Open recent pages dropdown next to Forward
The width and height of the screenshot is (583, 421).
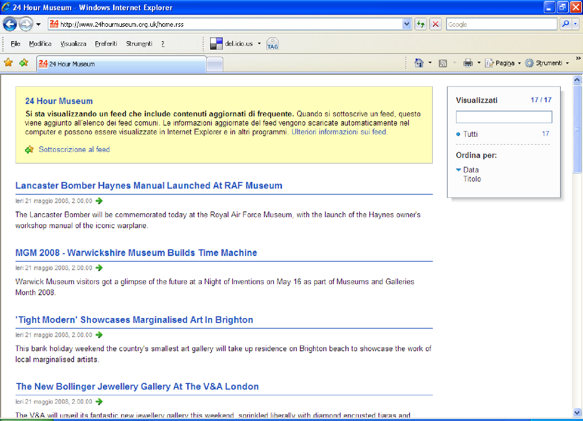click(38, 24)
